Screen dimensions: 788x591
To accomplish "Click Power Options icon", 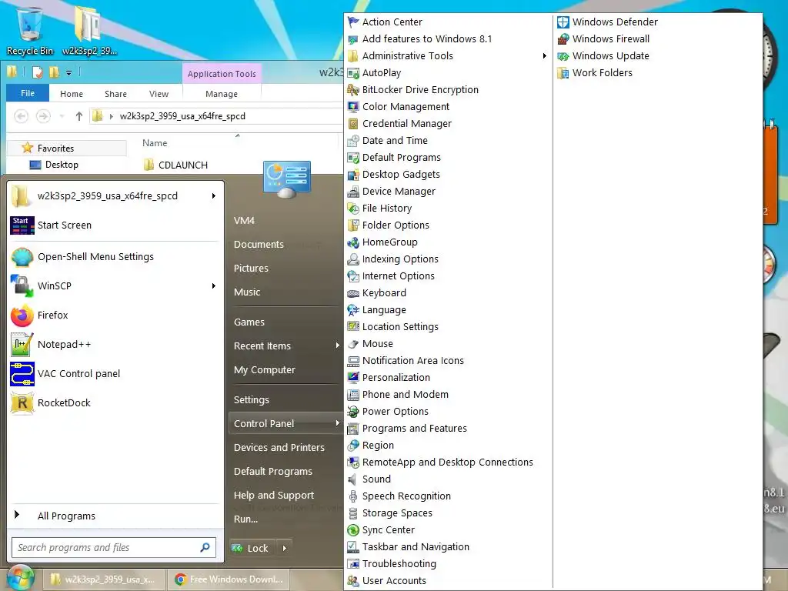I will coord(353,412).
